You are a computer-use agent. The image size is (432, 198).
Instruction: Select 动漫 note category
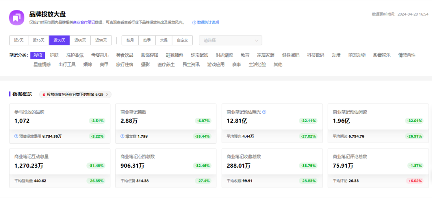click(x=336, y=55)
